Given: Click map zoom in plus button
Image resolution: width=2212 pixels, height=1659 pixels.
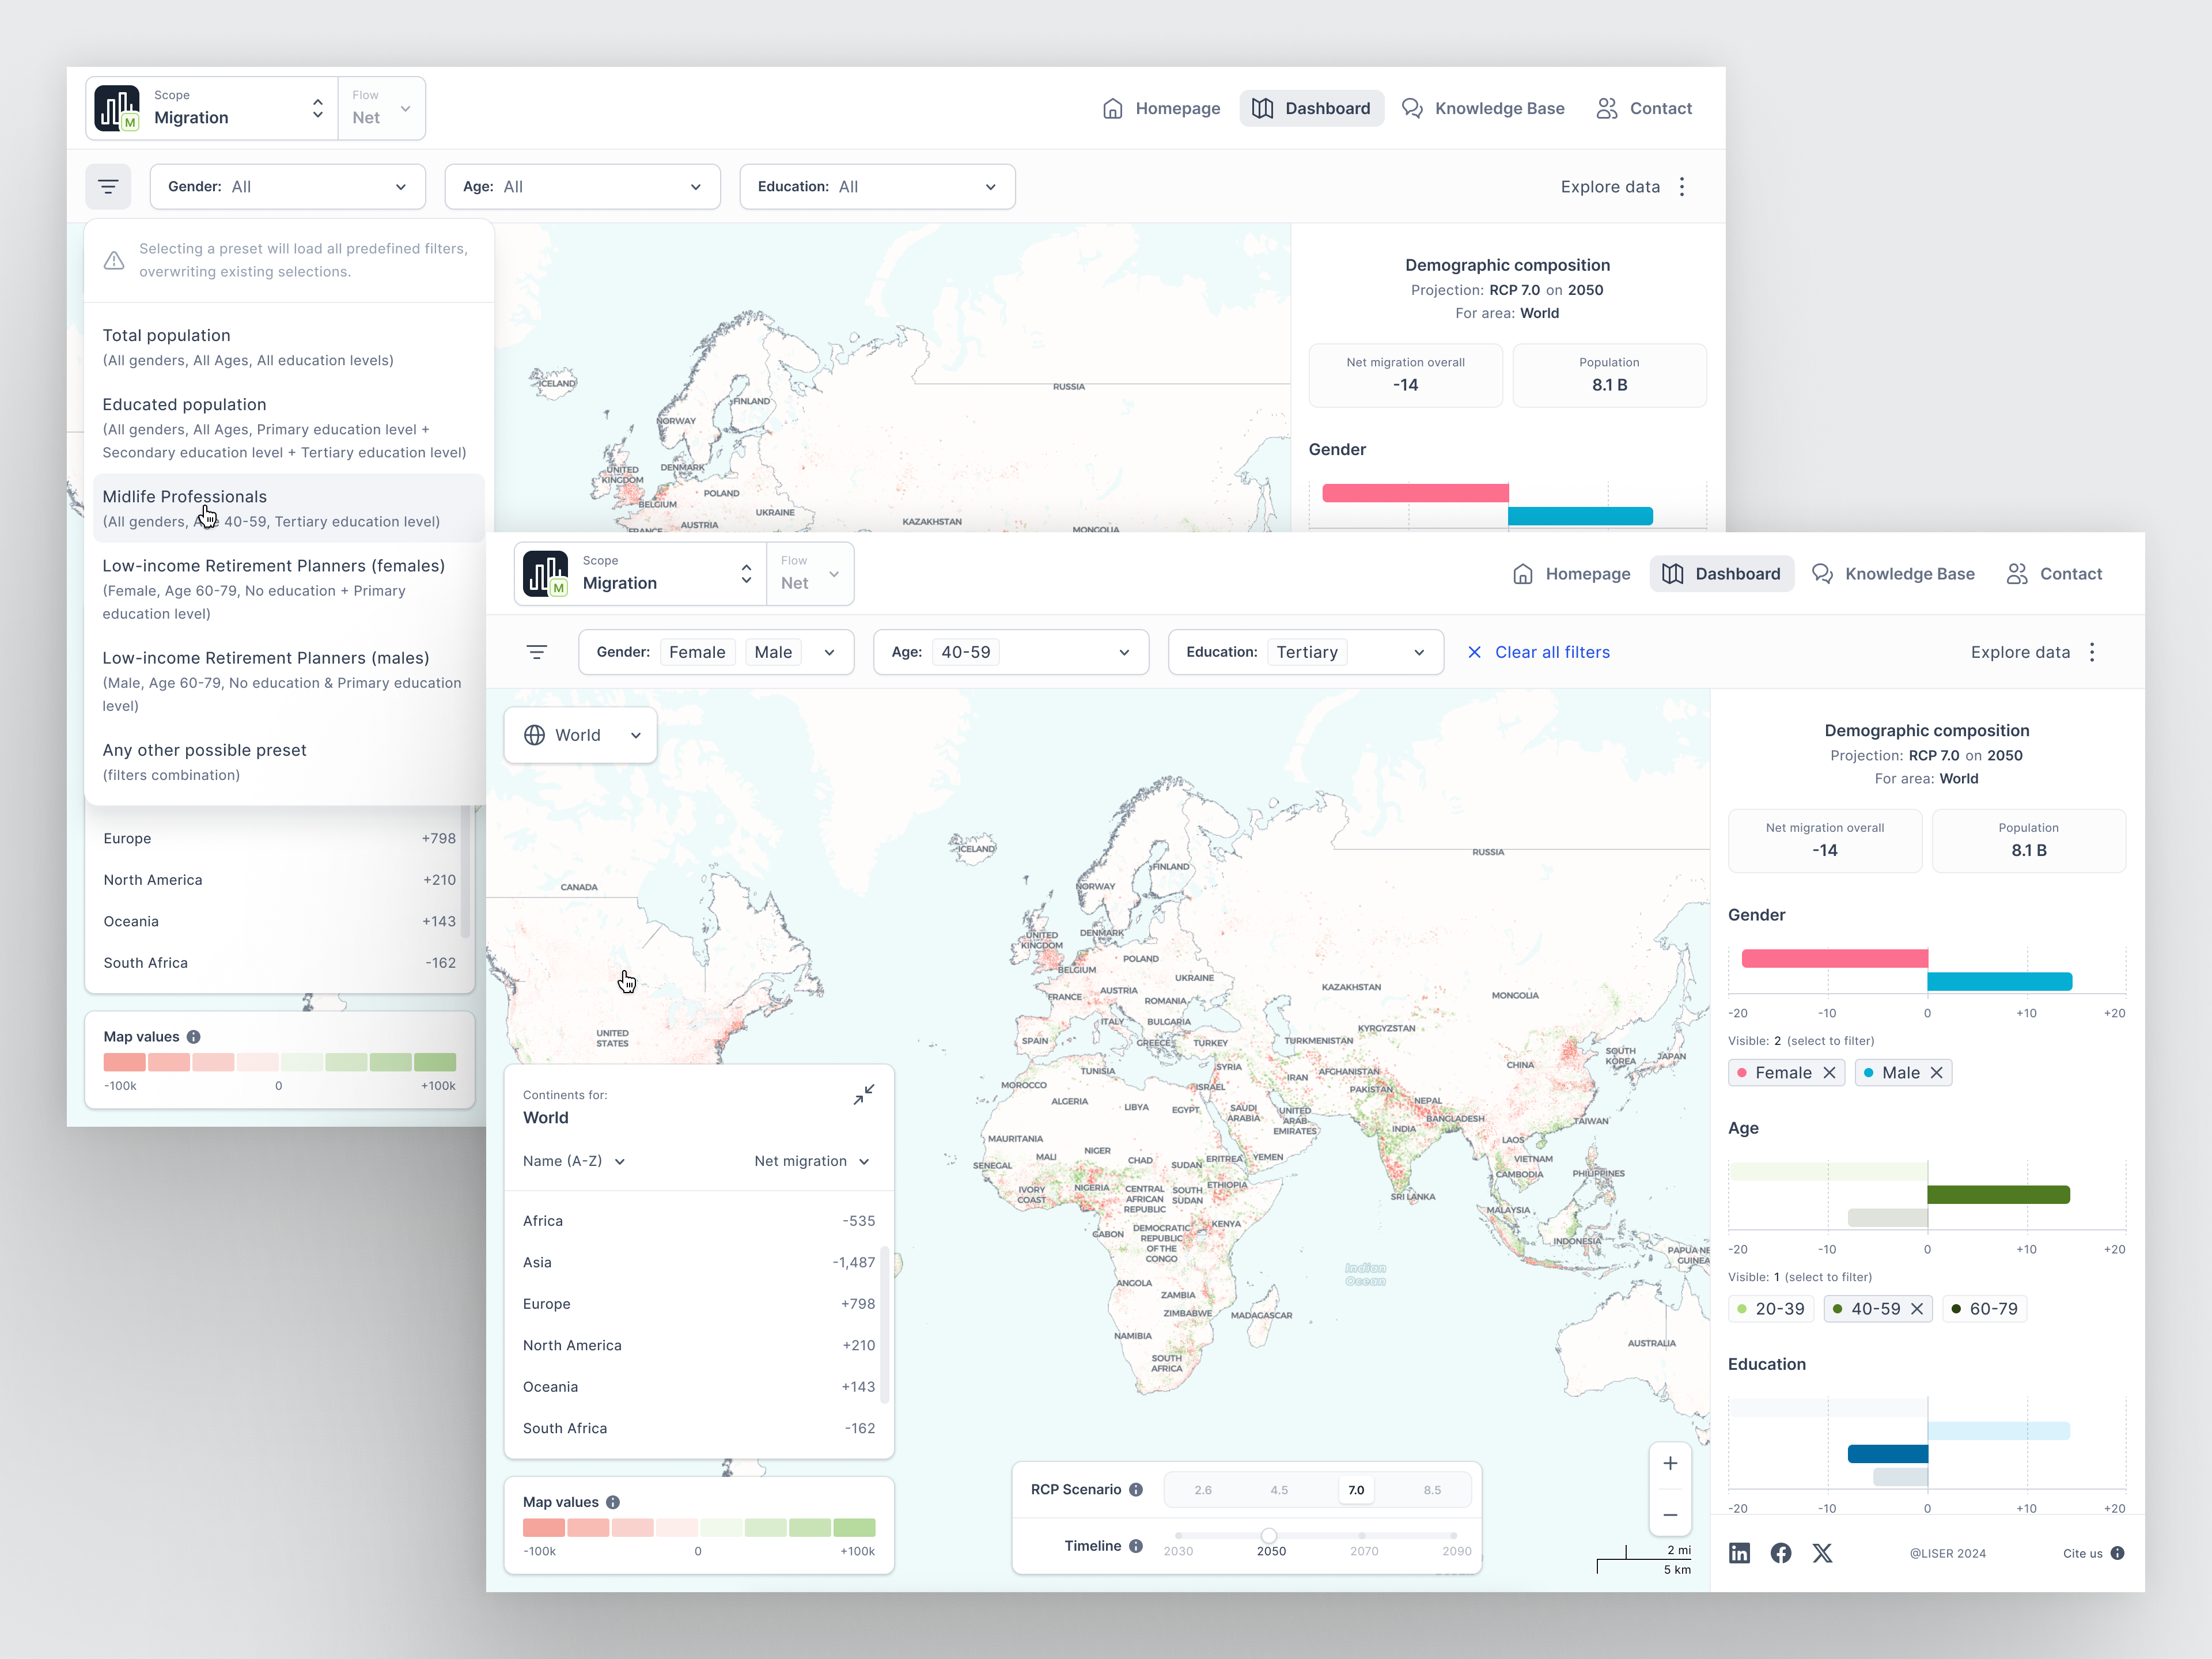Looking at the screenshot, I should (x=1669, y=1463).
